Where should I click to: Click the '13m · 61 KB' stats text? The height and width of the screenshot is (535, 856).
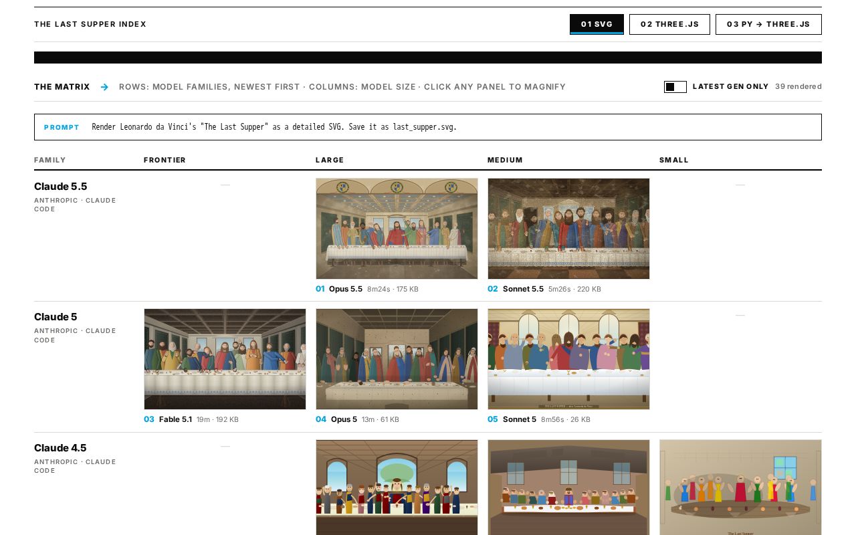click(381, 419)
